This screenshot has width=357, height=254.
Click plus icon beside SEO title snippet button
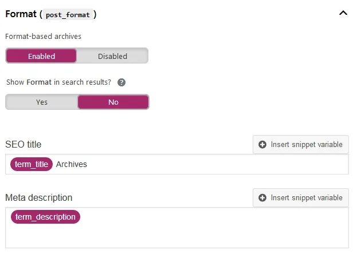click(x=262, y=145)
